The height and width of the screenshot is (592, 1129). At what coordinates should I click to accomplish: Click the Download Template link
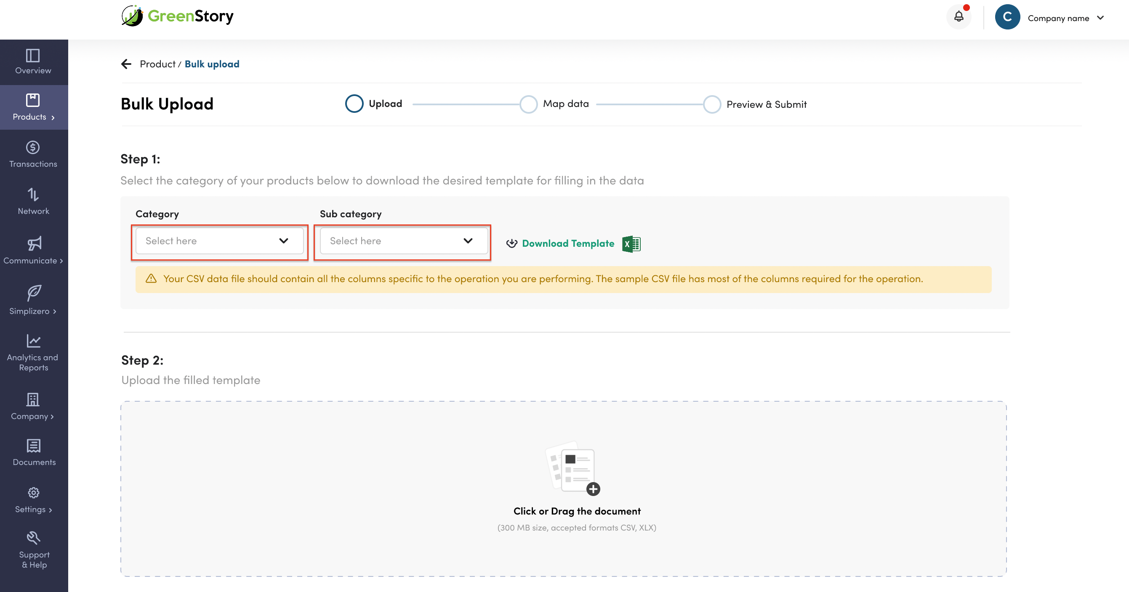(567, 244)
